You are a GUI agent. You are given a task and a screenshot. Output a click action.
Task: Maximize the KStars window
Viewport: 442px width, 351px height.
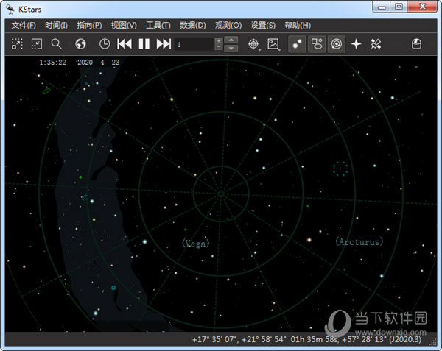(x=399, y=7)
